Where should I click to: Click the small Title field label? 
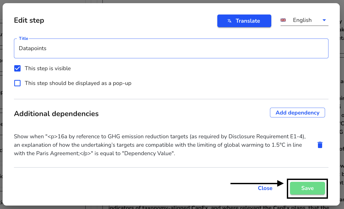coord(23,39)
